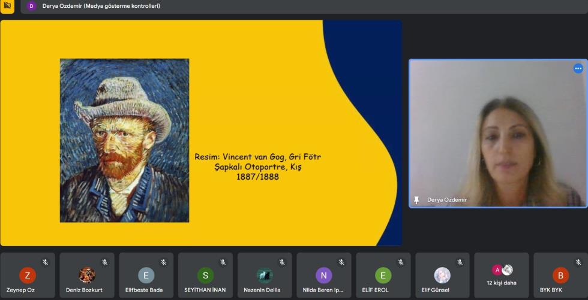This screenshot has height=300, width=588.
Task: Click the purple N avatar of Nilda Beren
Action: pos(324,275)
